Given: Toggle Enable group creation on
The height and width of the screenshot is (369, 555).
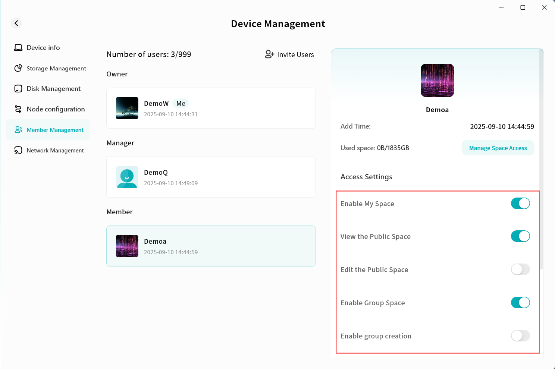Looking at the screenshot, I should click(520, 336).
